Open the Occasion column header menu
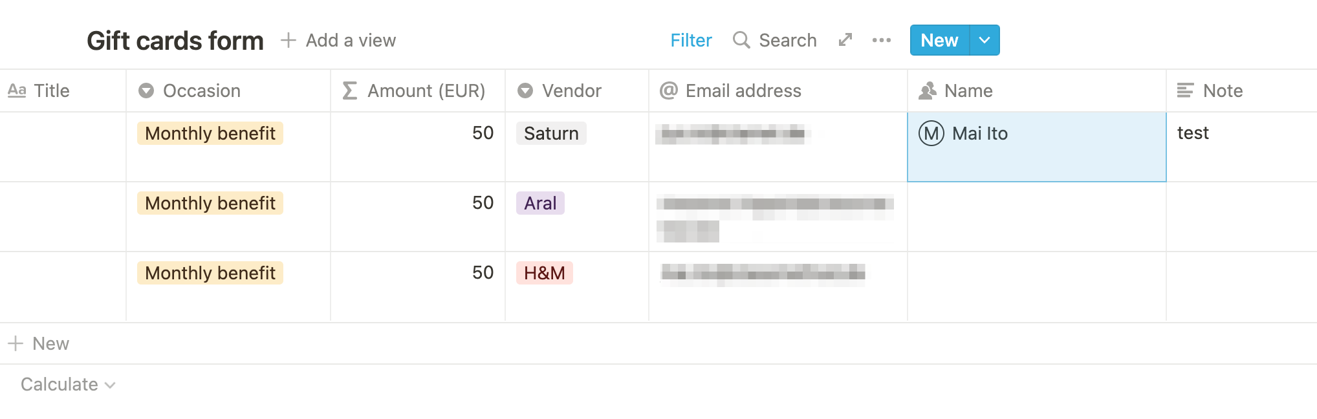The width and height of the screenshot is (1317, 419). (x=228, y=91)
